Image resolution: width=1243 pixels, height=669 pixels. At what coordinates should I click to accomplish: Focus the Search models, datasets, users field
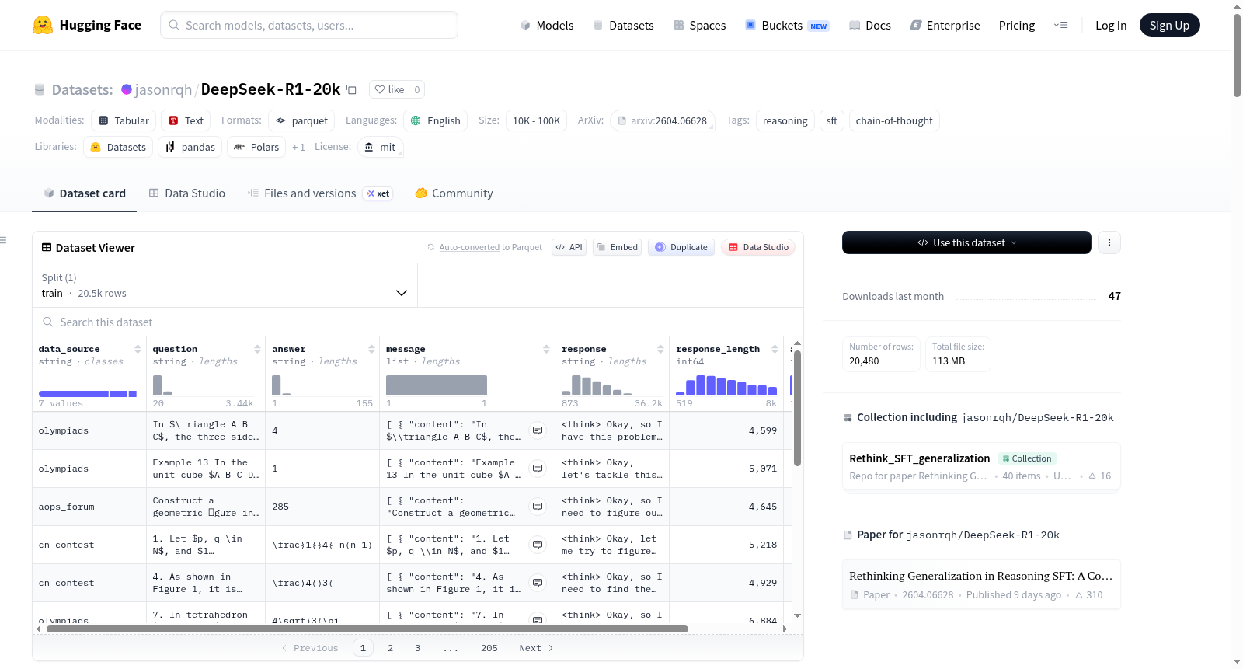click(309, 25)
